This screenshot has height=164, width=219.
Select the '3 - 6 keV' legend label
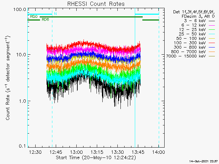pos(195,21)
